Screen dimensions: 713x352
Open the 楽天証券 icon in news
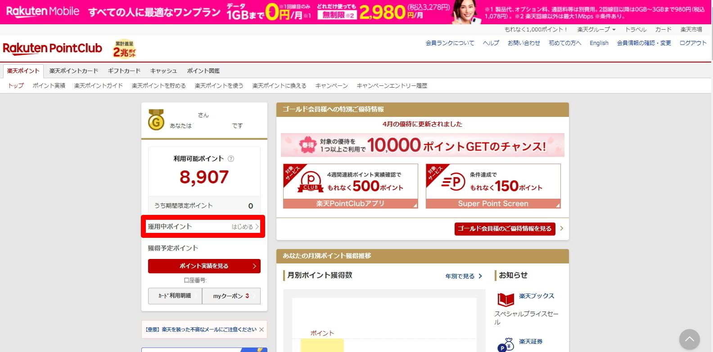click(505, 345)
